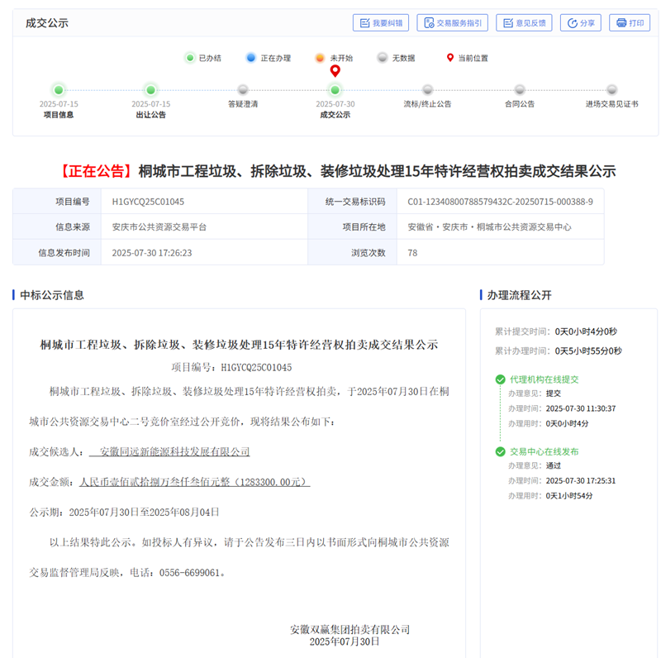Click the orange 未开始 legend dot
The width and height of the screenshot is (661, 658).
(320, 58)
